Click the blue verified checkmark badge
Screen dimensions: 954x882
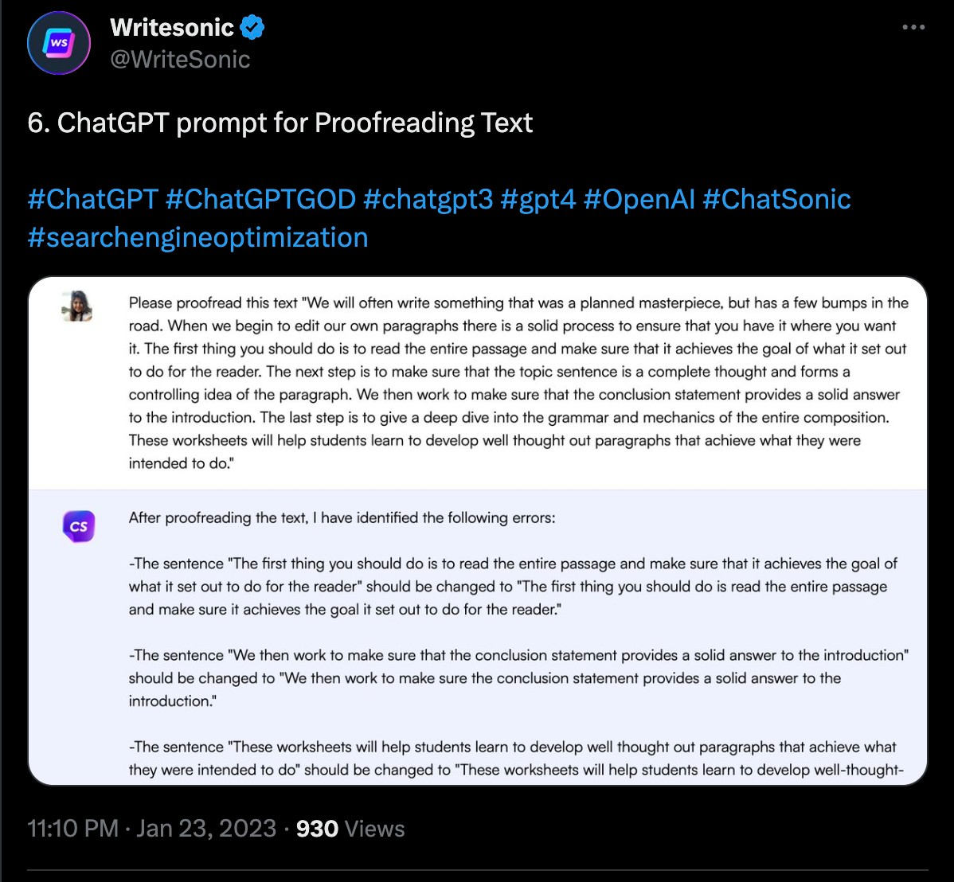[252, 28]
